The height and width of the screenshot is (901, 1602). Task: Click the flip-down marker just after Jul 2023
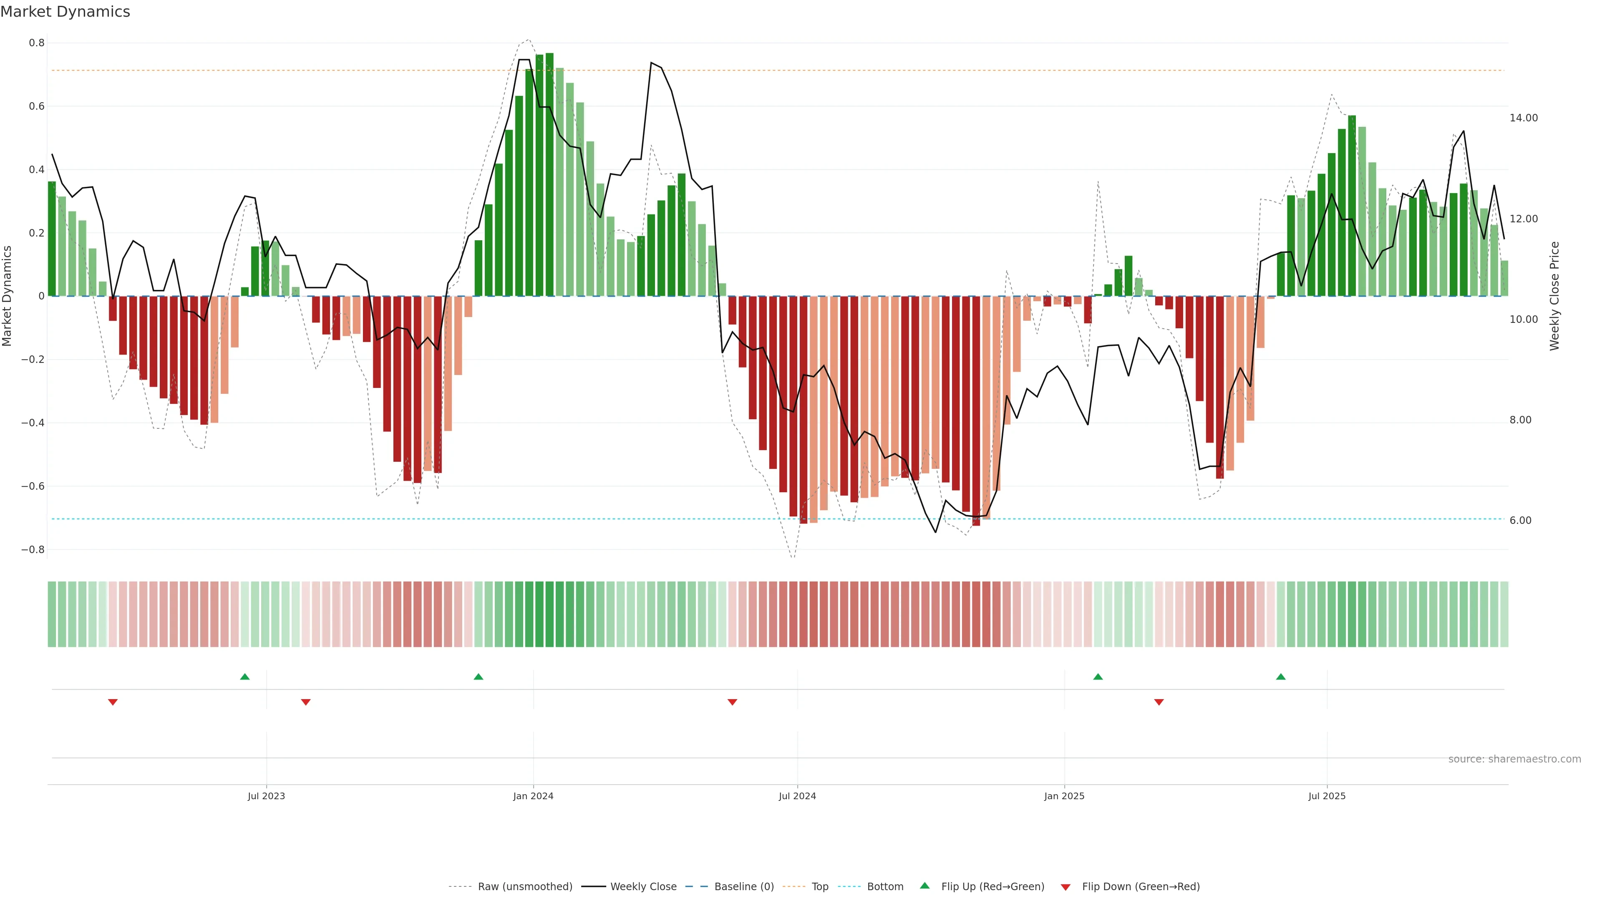pos(305,702)
